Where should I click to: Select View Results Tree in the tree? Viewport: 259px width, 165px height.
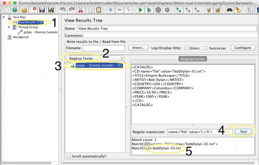[x=31, y=22]
